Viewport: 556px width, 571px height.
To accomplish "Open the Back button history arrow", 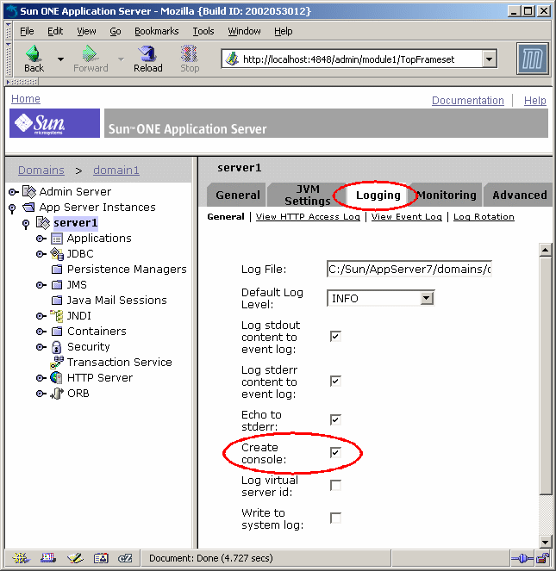I will pyautogui.click(x=60, y=59).
